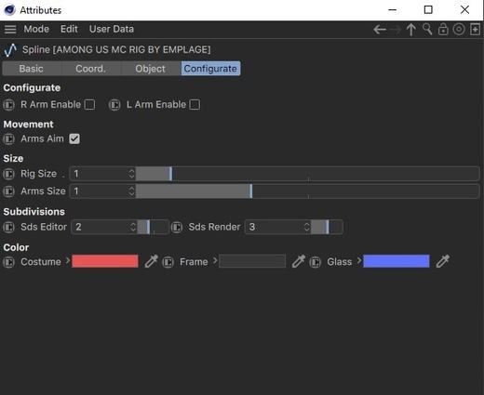The image size is (484, 395).
Task: Switch to the Basic tab
Action: click(x=32, y=69)
